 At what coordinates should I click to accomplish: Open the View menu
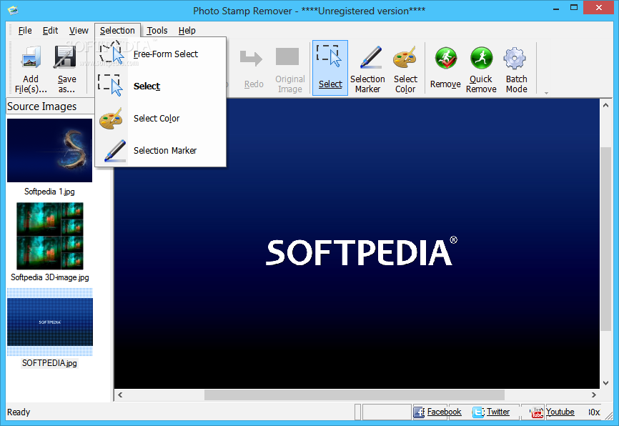79,31
